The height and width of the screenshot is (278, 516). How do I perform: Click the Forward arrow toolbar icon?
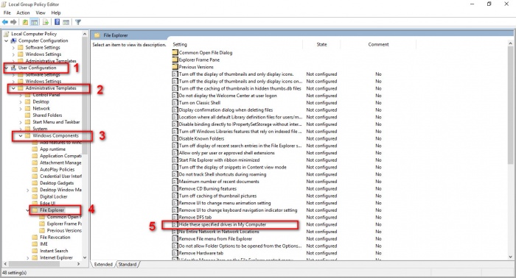(x=13, y=22)
